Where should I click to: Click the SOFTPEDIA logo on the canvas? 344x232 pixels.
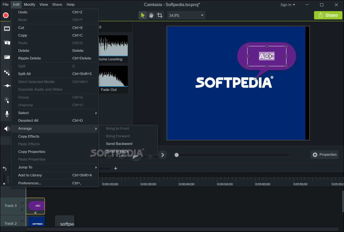tap(234, 82)
